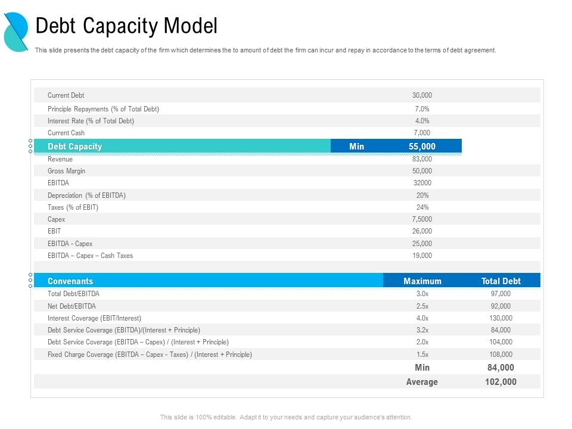
Task: Click the 'Min' cell in Debt Capacity header
Action: point(356,147)
